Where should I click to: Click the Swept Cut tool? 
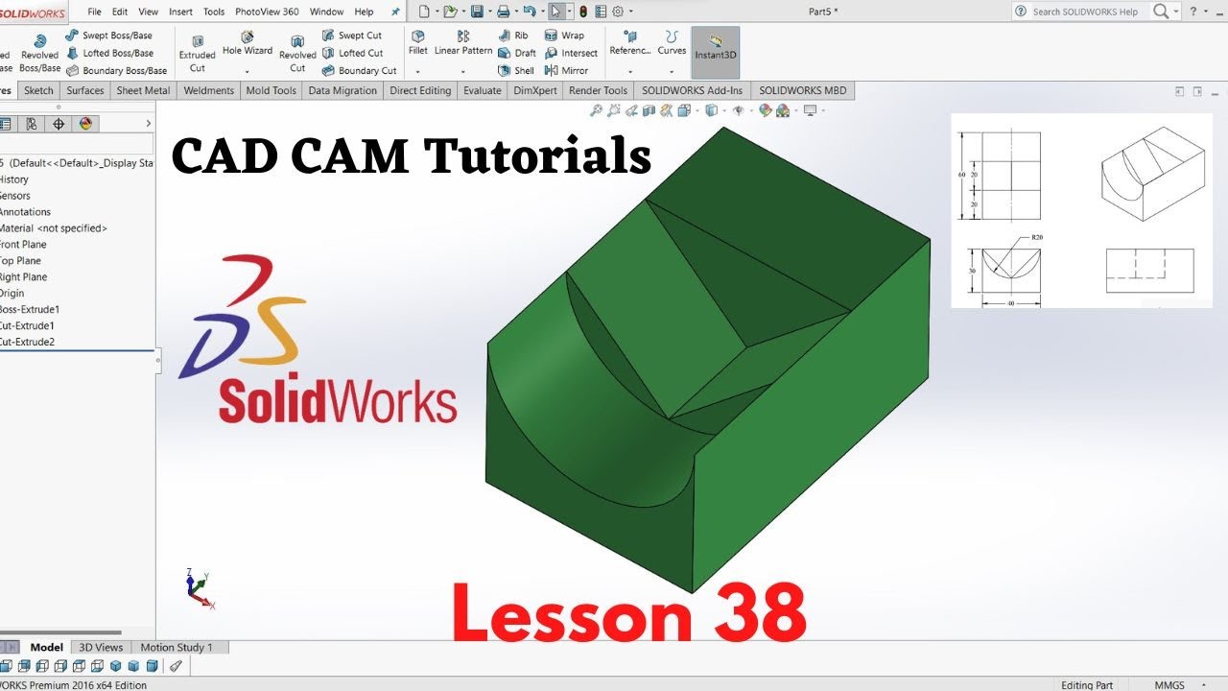(352, 36)
